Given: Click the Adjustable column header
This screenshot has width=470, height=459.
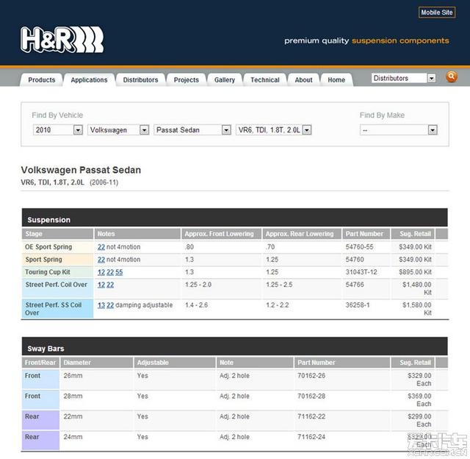Looking at the screenshot, I should click(x=175, y=363).
